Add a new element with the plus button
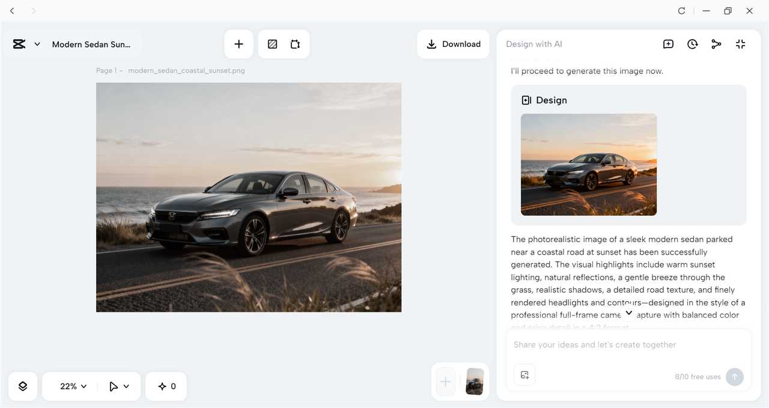This screenshot has height=408, width=769. (239, 44)
